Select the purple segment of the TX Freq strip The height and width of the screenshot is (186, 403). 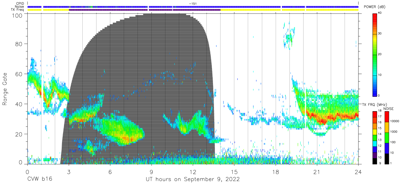(144, 10)
